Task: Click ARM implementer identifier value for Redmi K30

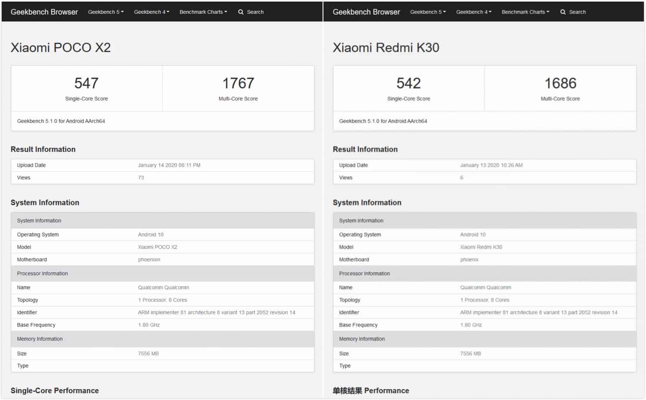Action: [539, 312]
